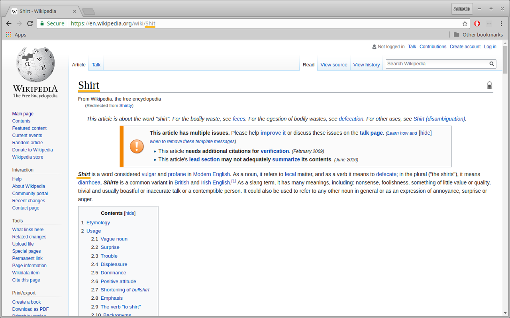Click the search magnifier icon
510x318 pixels.
(492, 64)
